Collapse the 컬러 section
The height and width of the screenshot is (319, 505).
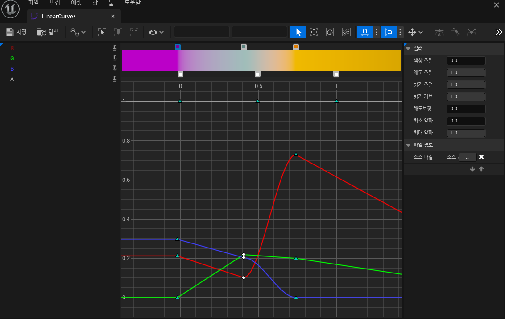pos(408,48)
